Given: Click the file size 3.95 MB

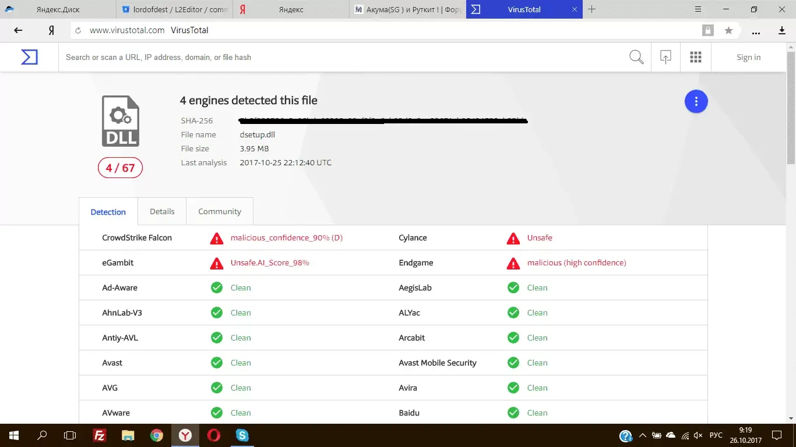Looking at the screenshot, I should [x=256, y=148].
